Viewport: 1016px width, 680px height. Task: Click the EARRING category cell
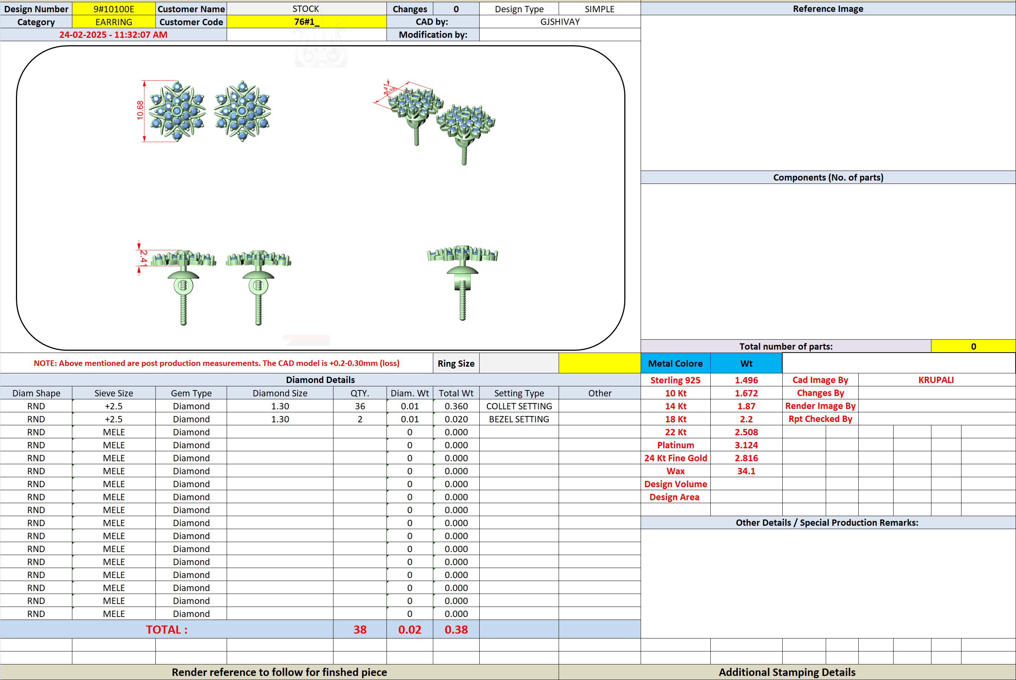pos(114,22)
